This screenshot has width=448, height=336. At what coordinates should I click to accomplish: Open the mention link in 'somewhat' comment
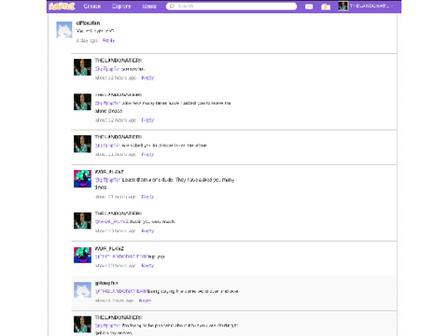[107, 69]
